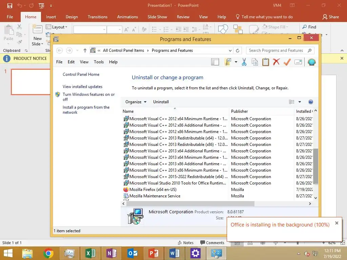
Task: Open the view options dropdown arrow
Action: coord(300,102)
